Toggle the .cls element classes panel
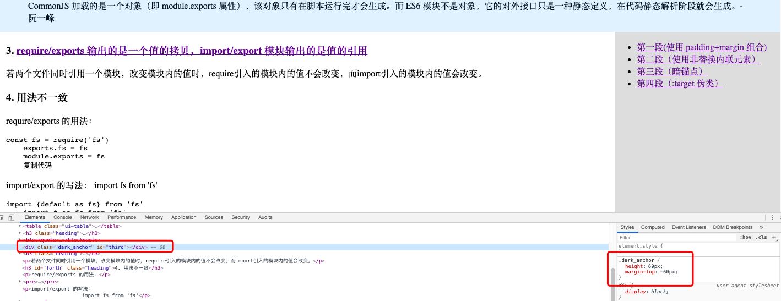Viewport: 781px width, 301px height. (x=761, y=237)
